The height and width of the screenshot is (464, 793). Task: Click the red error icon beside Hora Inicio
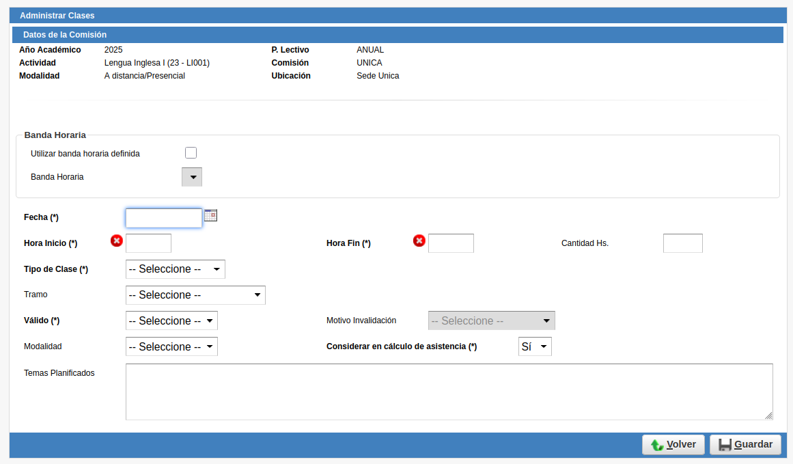117,241
